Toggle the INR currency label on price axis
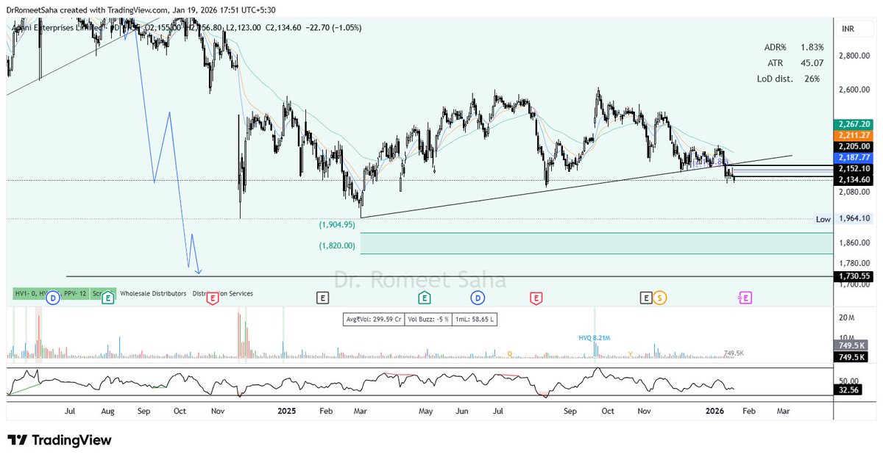Image resolution: width=883 pixels, height=460 pixels. click(x=848, y=26)
